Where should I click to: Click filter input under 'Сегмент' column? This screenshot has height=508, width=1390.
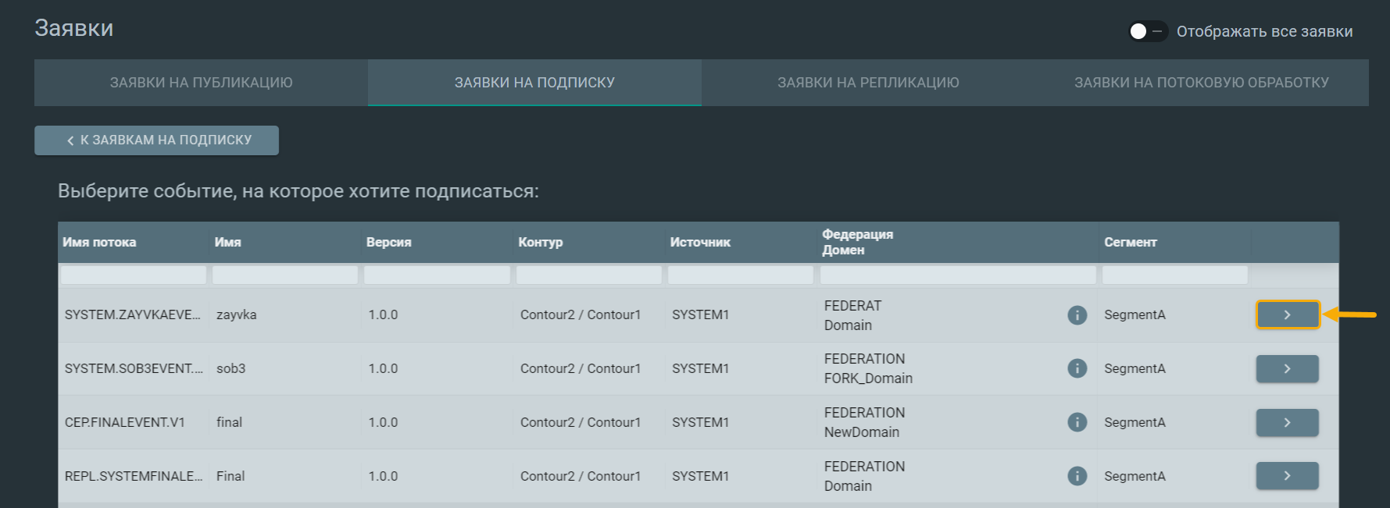pos(1174,275)
